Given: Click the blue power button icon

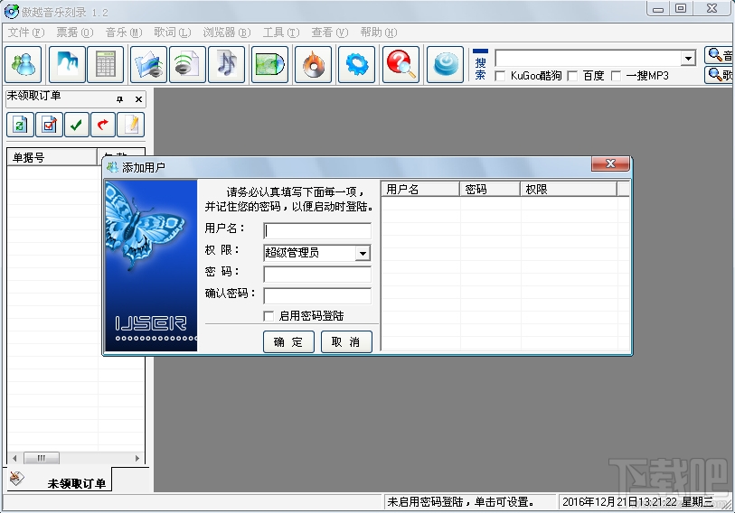Looking at the screenshot, I should (445, 65).
